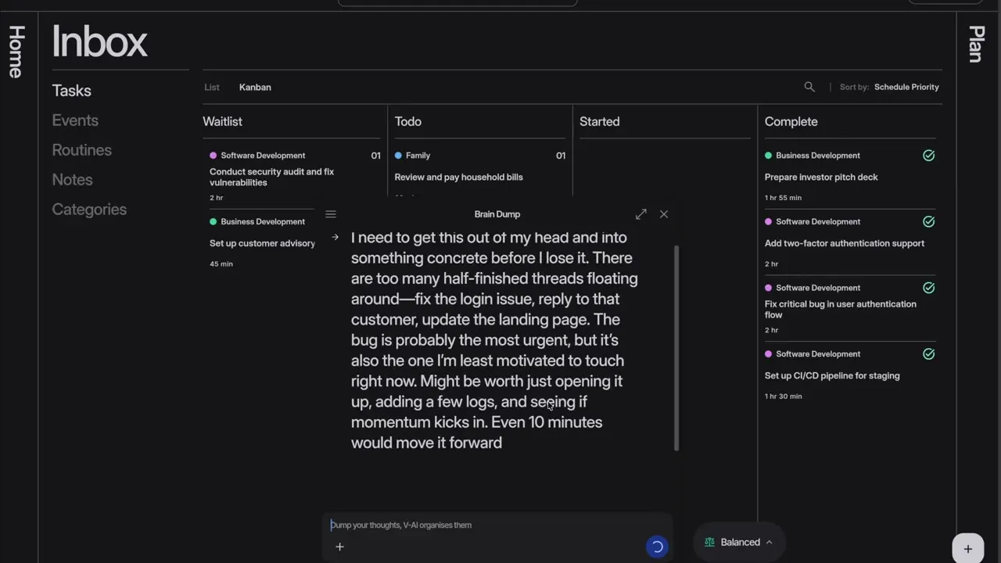Viewport: 1001px width, 563px height.
Task: Toggle complete check on Add two-factor authentication
Action: tap(928, 221)
